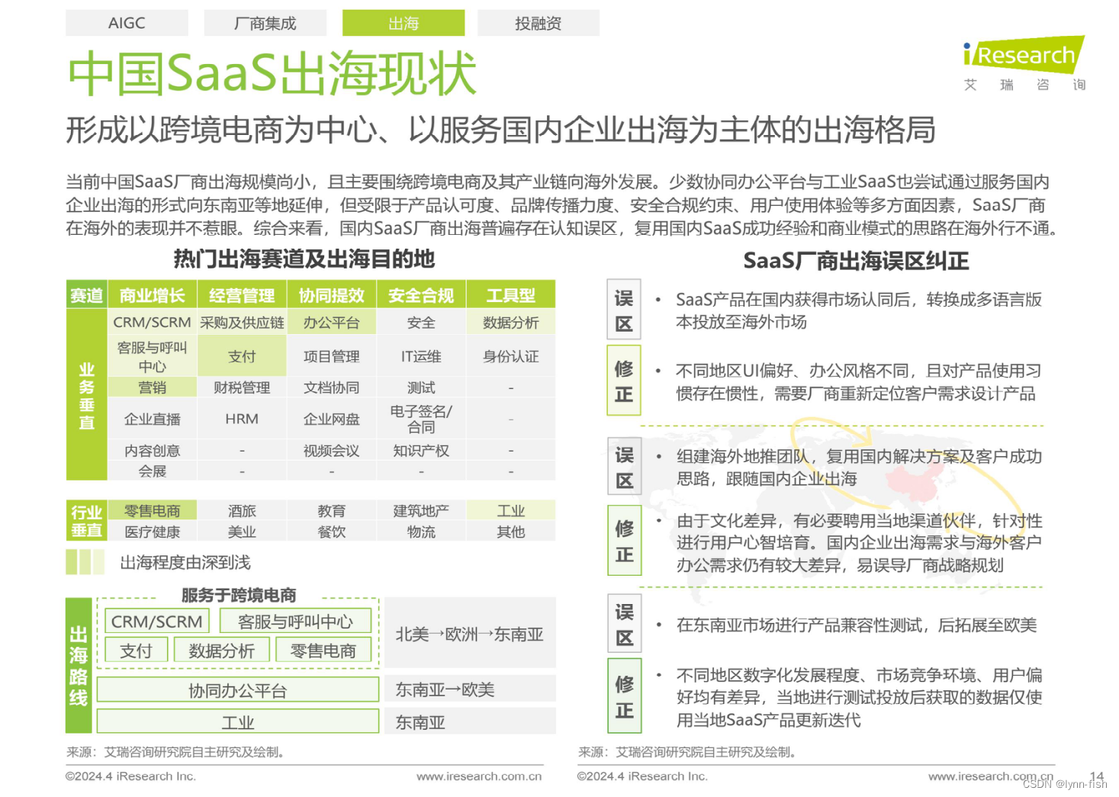Click the 文档协同 cell
The height and width of the screenshot is (797, 1119).
[x=331, y=387]
